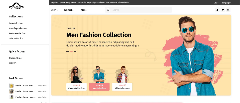Click the Women Collections card button
Screen dimensions: 240x103
click(77, 87)
